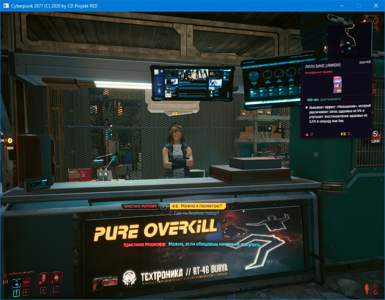This screenshot has height=300, width=385.
Task: Click the Лилу Бинс item image
Action: 337,85
